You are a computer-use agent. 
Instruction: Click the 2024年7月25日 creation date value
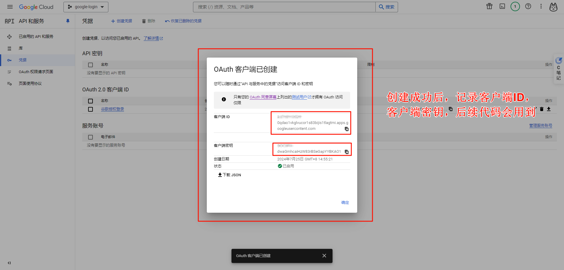pyautogui.click(x=305, y=159)
